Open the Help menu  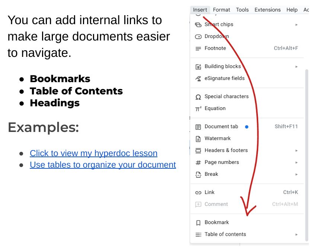[292, 10]
